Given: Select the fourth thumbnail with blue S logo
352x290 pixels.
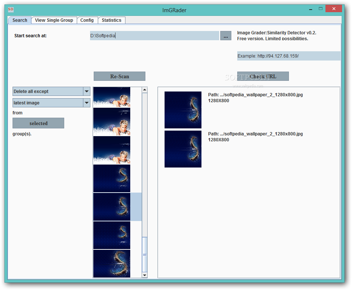Looking at the screenshot, I should (111, 178).
